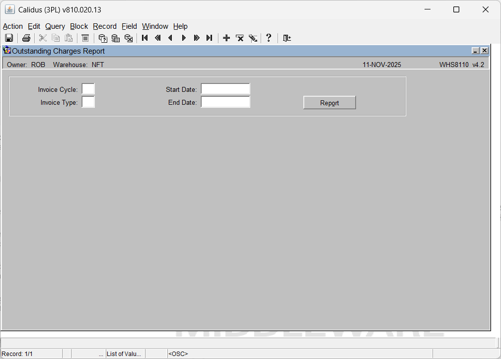
Task: Click the Cancel Query toolbar icon
Action: 129,38
